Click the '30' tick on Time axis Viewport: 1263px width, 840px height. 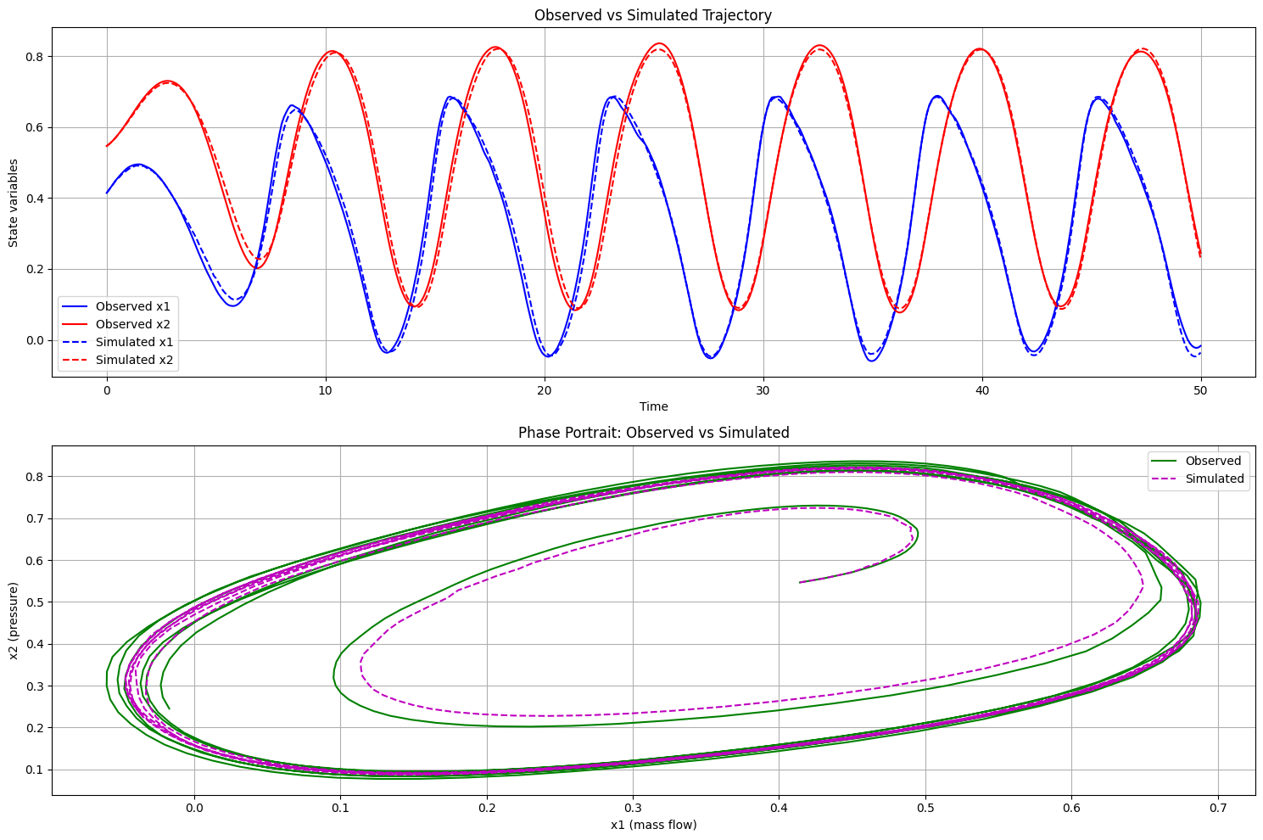coord(763,389)
